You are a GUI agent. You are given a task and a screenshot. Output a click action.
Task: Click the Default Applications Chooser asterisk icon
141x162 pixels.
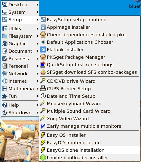(43, 42)
